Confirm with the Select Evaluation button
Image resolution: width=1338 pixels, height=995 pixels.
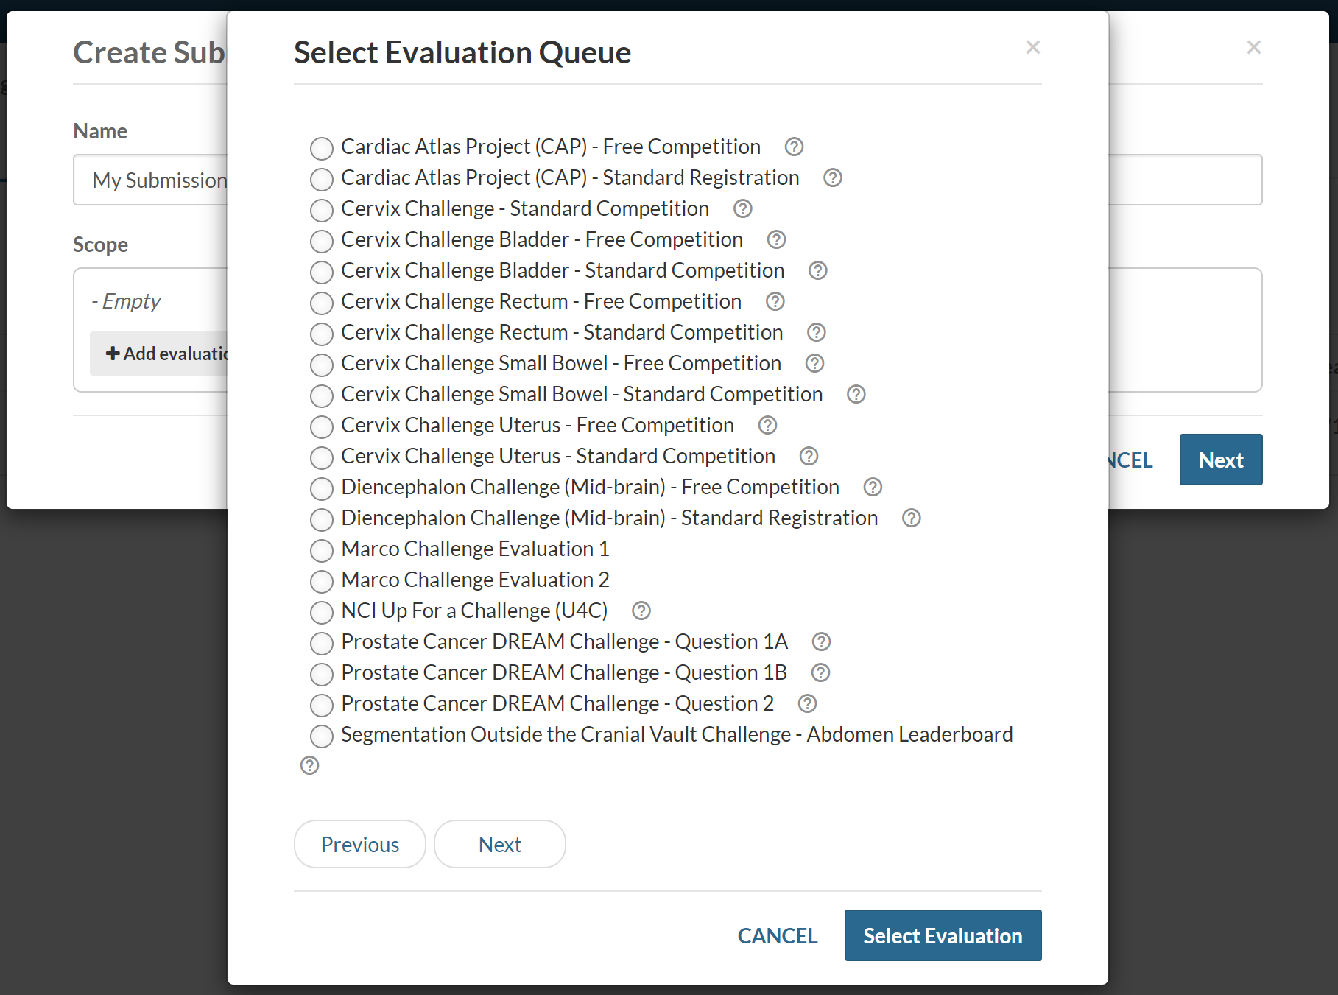point(943,935)
